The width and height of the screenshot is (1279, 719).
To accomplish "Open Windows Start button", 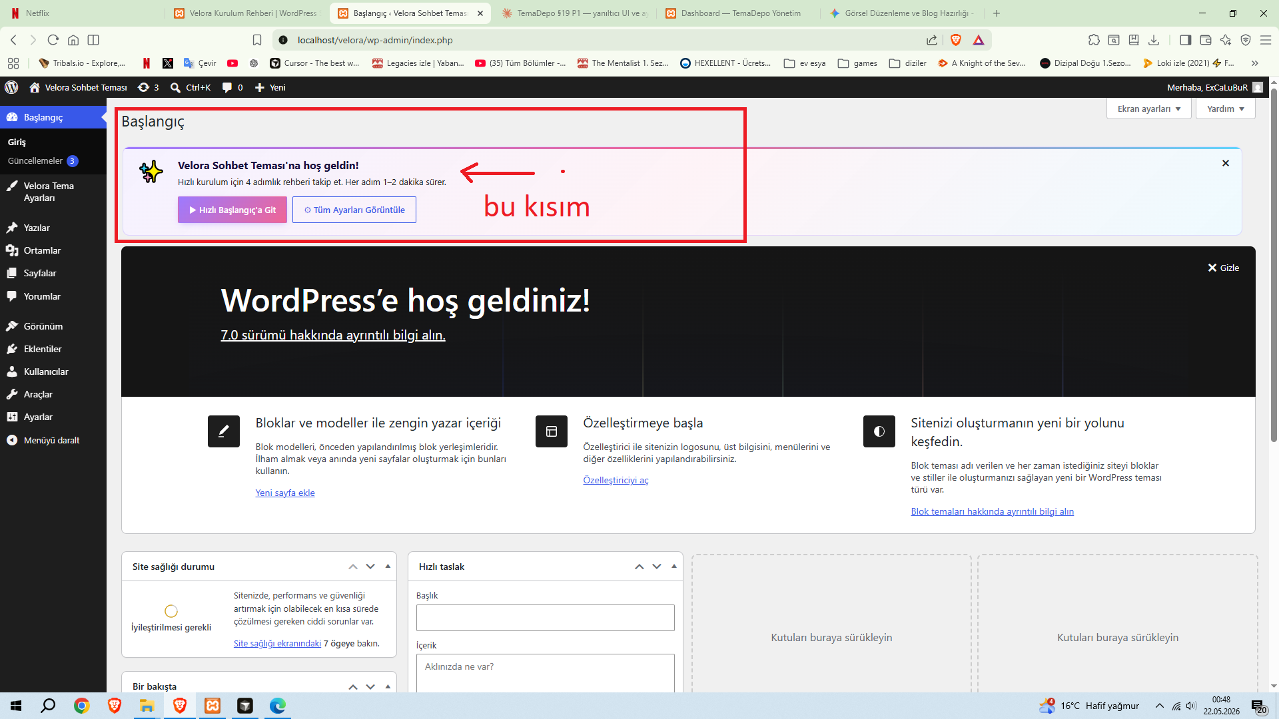I will 16,706.
